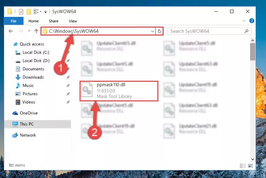Click the folder icon in title bar
Screen dimensions: 266x178
(10, 11)
